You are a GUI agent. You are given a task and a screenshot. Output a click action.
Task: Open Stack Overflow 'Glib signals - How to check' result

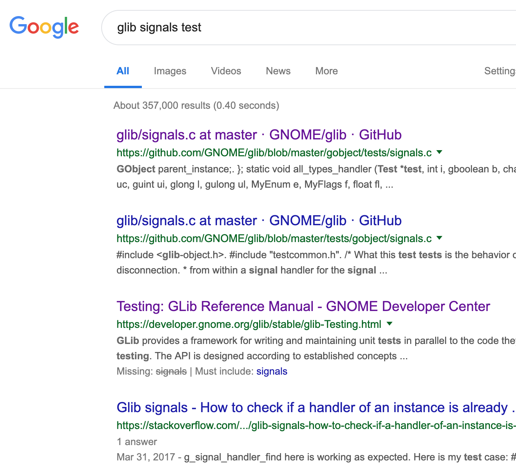click(x=316, y=408)
